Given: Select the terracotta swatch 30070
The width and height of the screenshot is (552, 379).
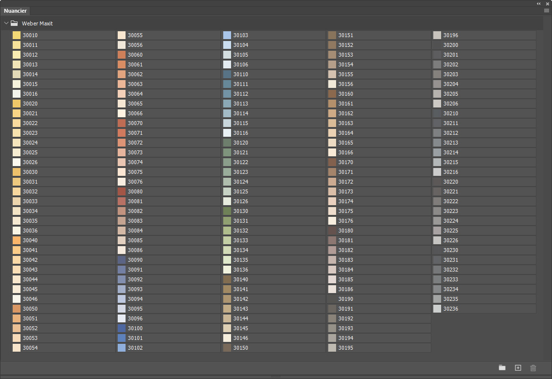Looking at the screenshot, I should click(122, 123).
